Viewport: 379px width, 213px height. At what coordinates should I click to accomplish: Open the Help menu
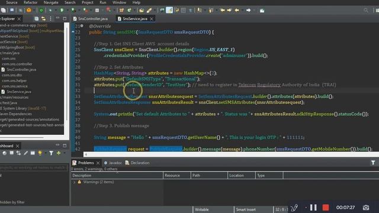point(136,2)
